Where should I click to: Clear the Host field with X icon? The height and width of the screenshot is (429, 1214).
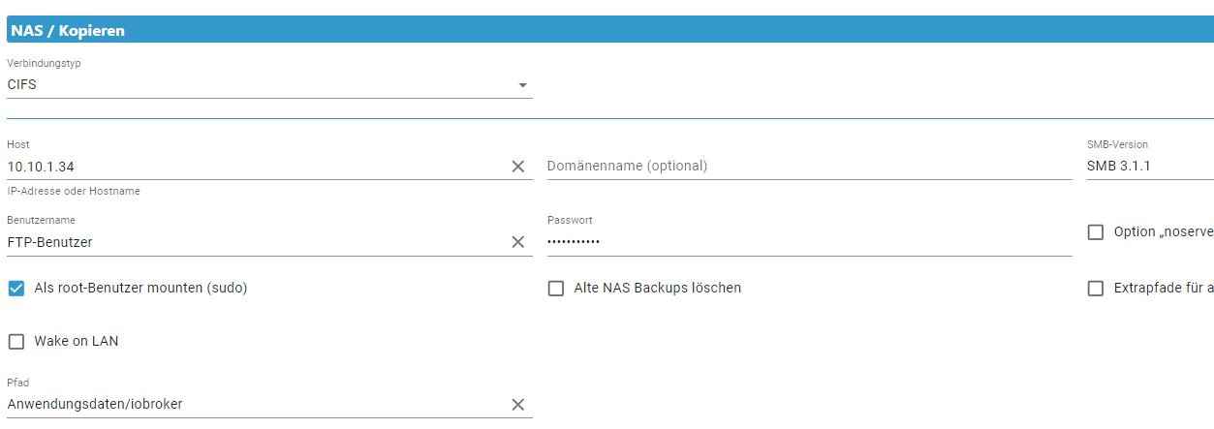(x=518, y=167)
